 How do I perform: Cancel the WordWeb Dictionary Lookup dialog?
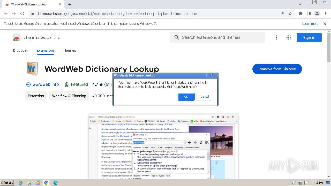(205, 97)
